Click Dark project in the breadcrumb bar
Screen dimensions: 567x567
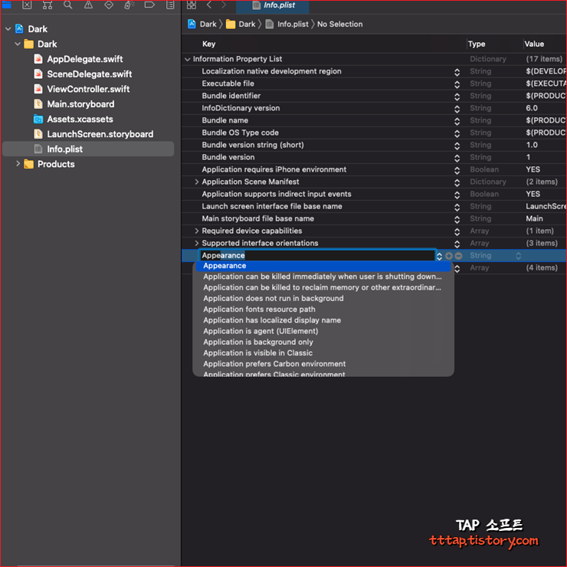pyautogui.click(x=202, y=25)
